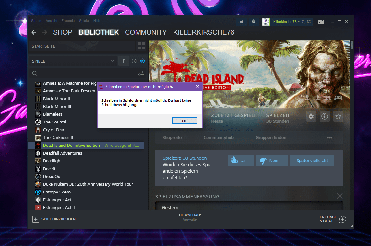
Task: Show game info icon
Action: 325,116
